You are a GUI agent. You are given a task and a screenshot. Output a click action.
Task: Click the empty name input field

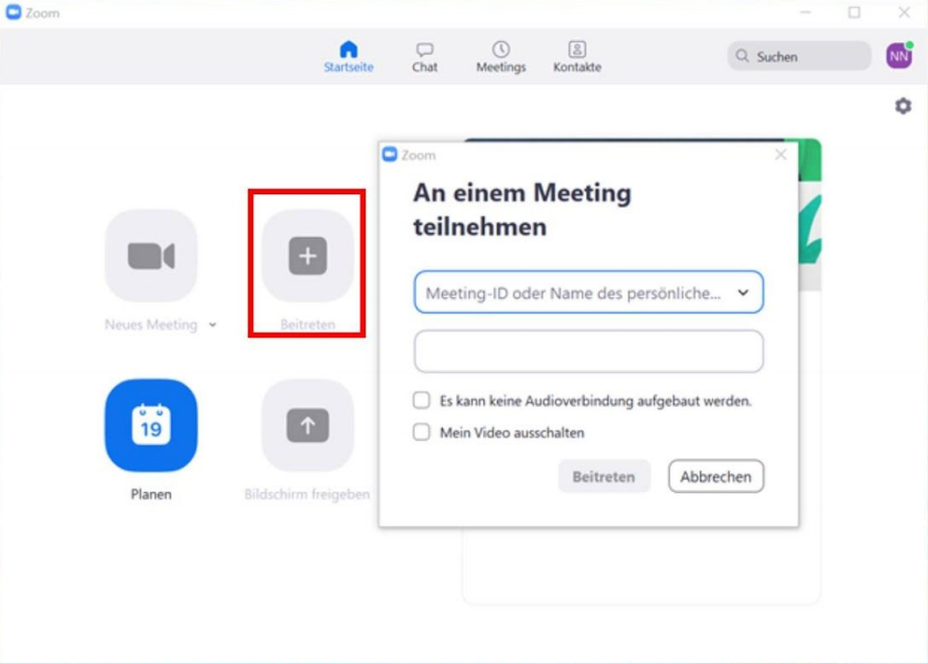pos(589,352)
